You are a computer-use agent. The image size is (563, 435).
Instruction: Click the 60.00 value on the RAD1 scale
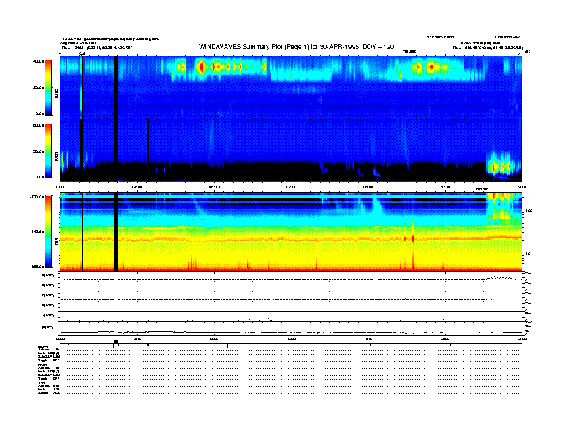tap(38, 125)
